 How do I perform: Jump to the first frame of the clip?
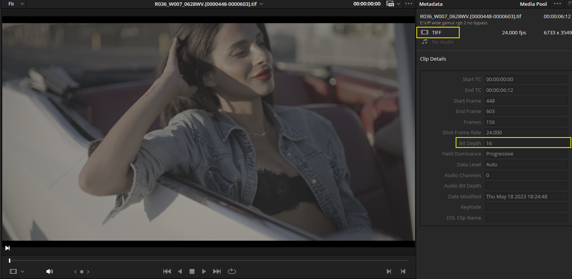pyautogui.click(x=167, y=271)
